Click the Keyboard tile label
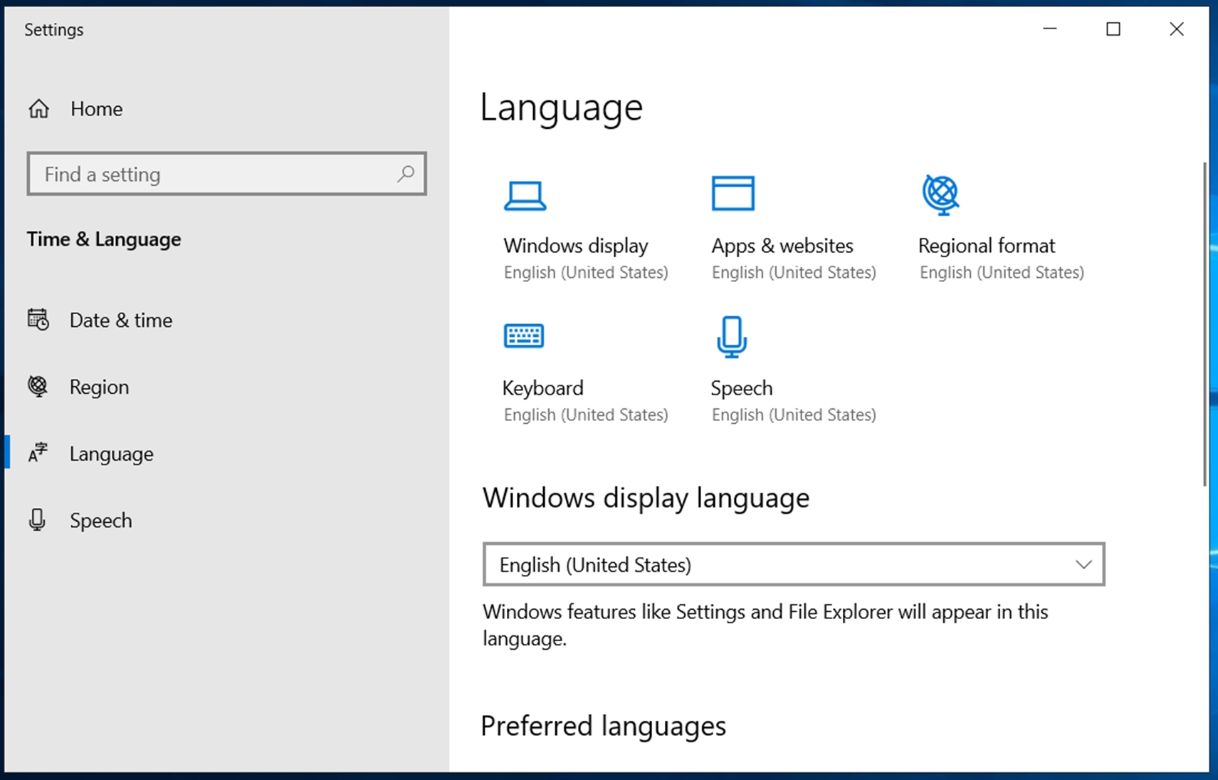 (x=543, y=388)
